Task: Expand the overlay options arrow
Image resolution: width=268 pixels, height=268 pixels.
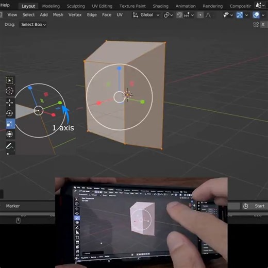Action: click(263, 15)
